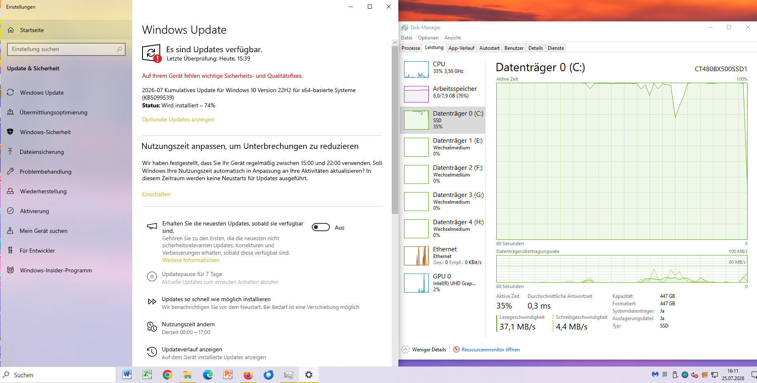
Task: Select Datenträger 2 (F:) performance item
Action: pos(443,174)
